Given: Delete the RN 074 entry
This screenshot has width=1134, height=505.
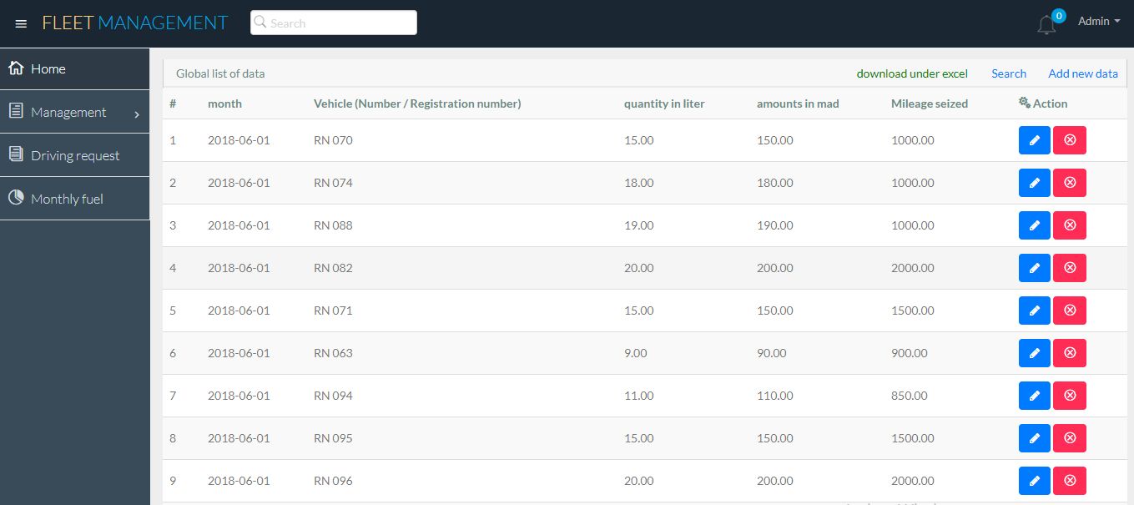Looking at the screenshot, I should (1069, 182).
